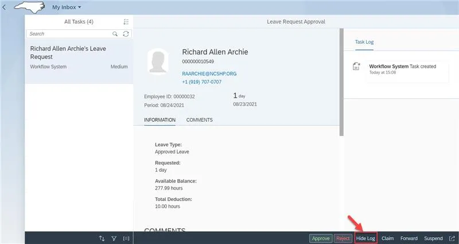The image size is (459, 244).
Task: Click Hide Log button
Action: (365, 238)
